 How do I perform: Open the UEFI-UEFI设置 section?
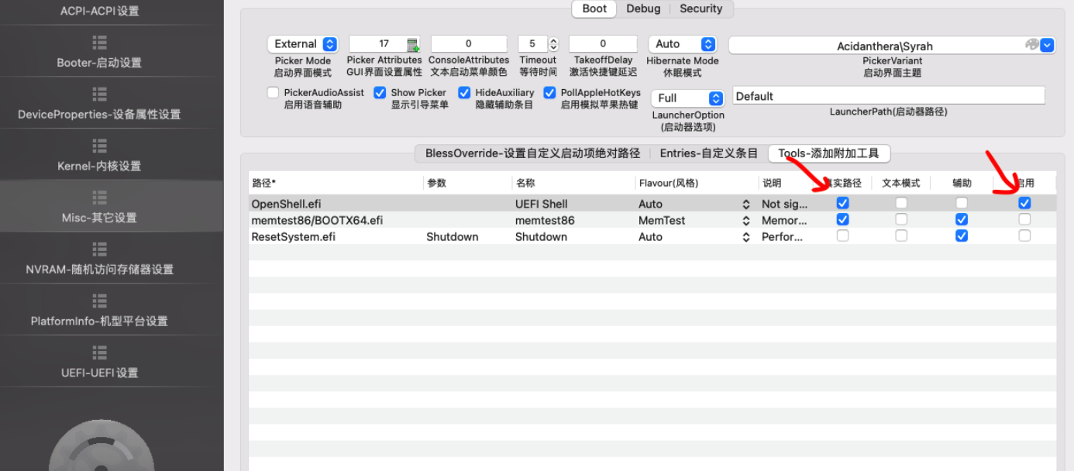tap(99, 373)
